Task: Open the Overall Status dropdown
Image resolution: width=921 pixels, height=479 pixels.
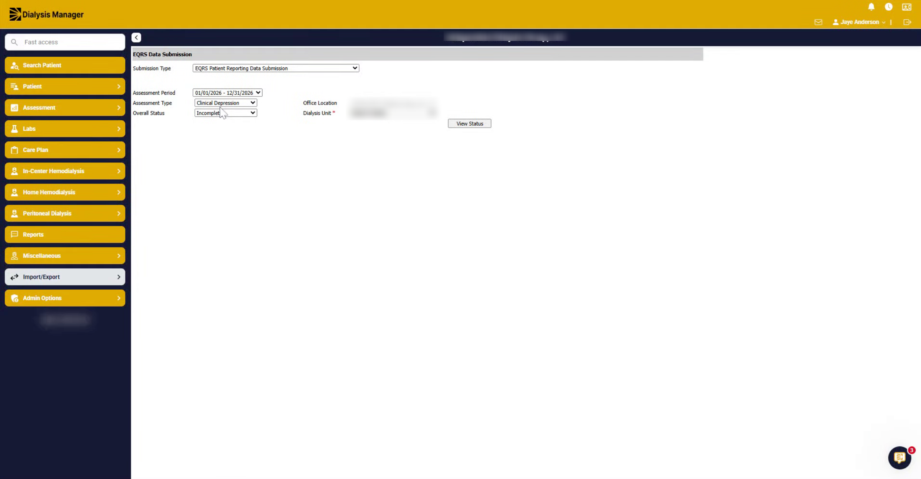Action: pyautogui.click(x=226, y=113)
